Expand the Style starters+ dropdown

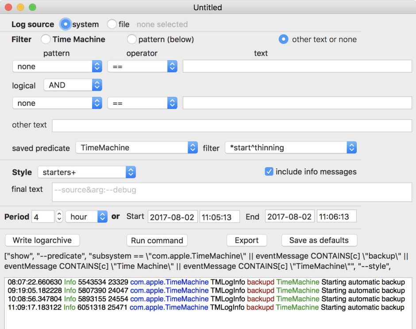pyautogui.click(x=86, y=172)
